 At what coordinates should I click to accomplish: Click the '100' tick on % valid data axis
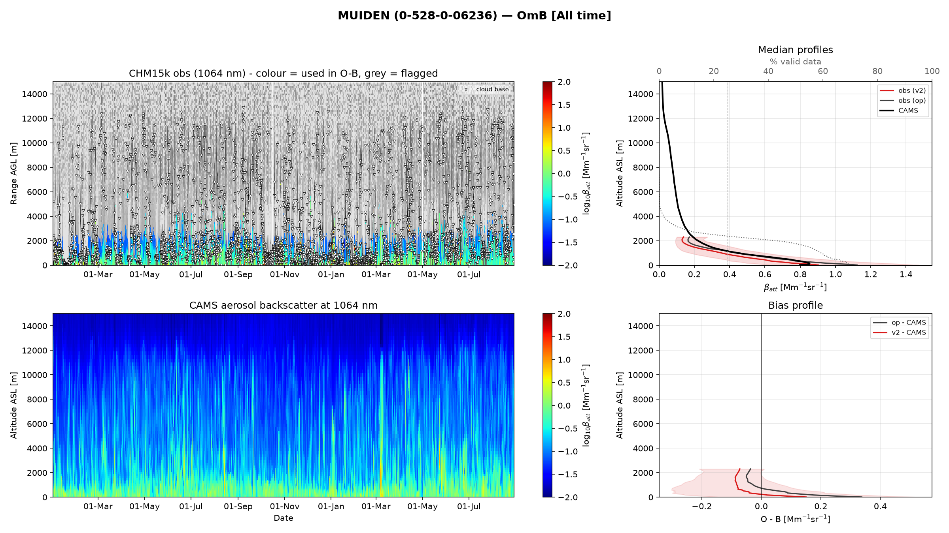pyautogui.click(x=932, y=71)
